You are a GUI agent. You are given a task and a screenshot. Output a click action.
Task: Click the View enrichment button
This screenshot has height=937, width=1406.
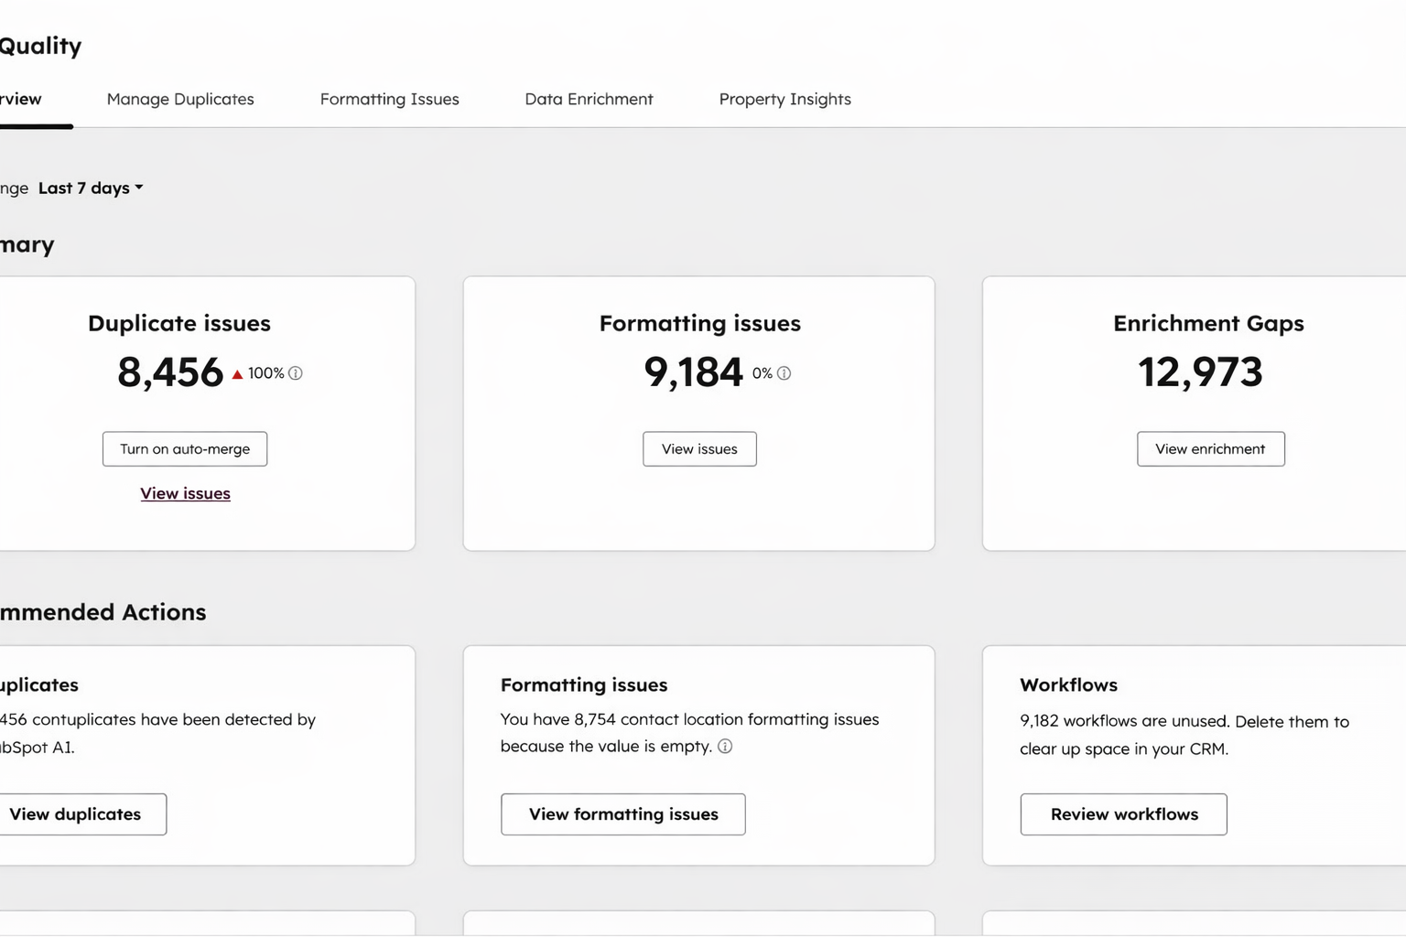pyautogui.click(x=1210, y=449)
